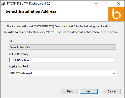This screenshot has height=98, width=125.
Task: Select the BIZUITDashboard text in the Application Pool combo box
Action: (x=21, y=73)
